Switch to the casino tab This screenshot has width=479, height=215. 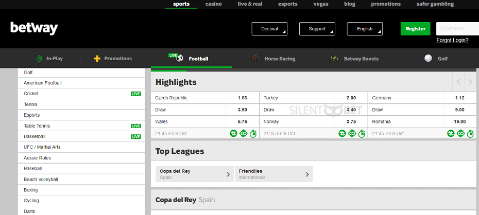214,4
